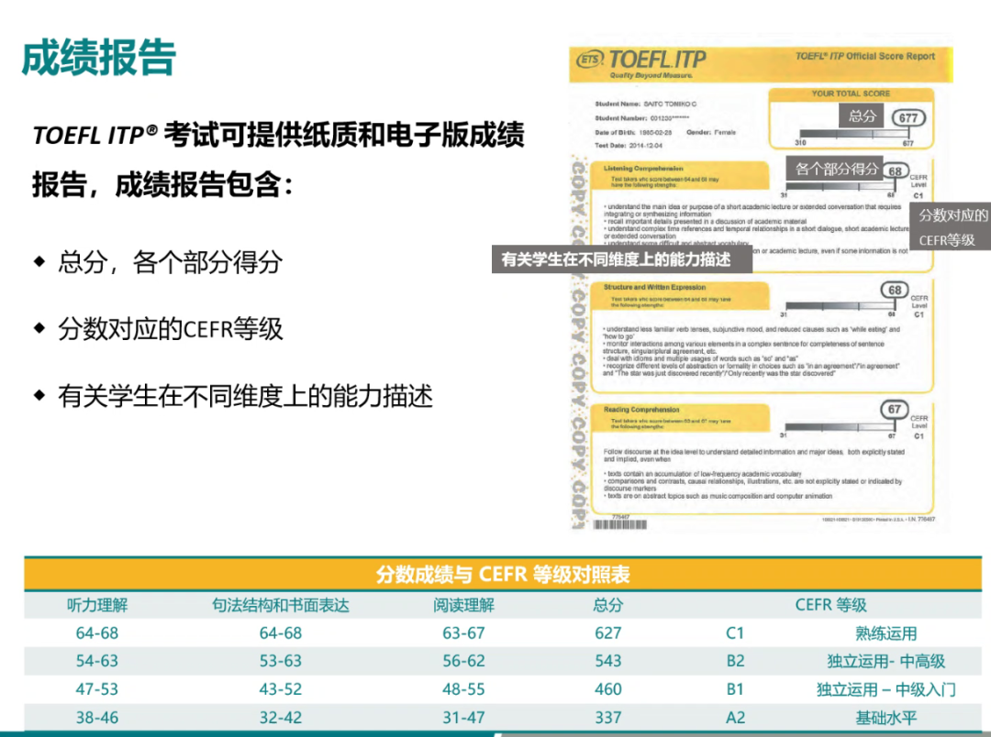Click the cell 独立运用- 中高级
This screenshot has height=737, width=991.
[x=886, y=661]
